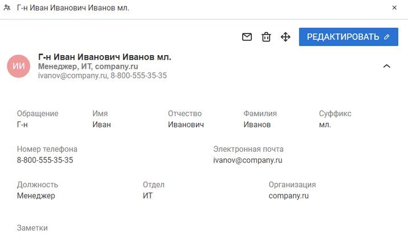This screenshot has height=236, width=408.
Task: Select the Фамилия value Иванов
Action: (x=257, y=125)
